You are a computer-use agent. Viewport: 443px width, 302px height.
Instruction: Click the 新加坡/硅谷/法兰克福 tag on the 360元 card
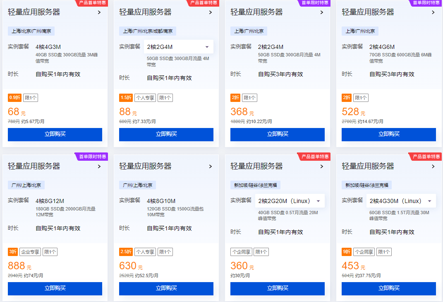click(255, 185)
